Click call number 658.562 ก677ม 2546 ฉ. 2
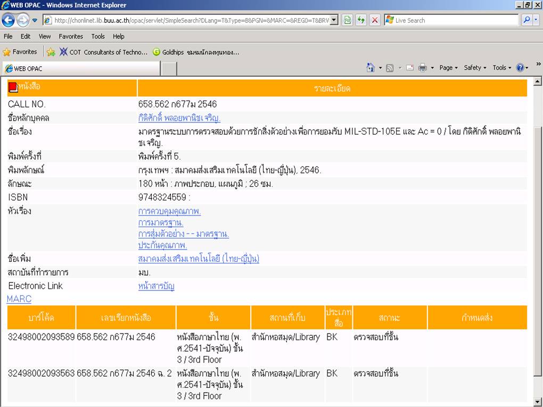This screenshot has height=407, width=543. coord(125,373)
